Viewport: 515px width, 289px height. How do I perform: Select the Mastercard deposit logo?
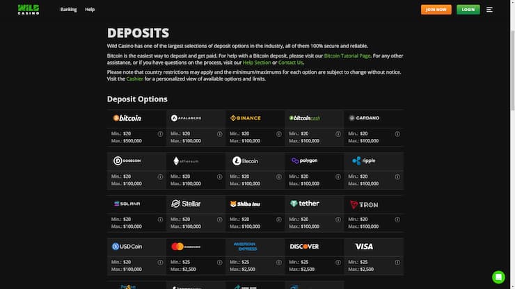click(x=186, y=247)
